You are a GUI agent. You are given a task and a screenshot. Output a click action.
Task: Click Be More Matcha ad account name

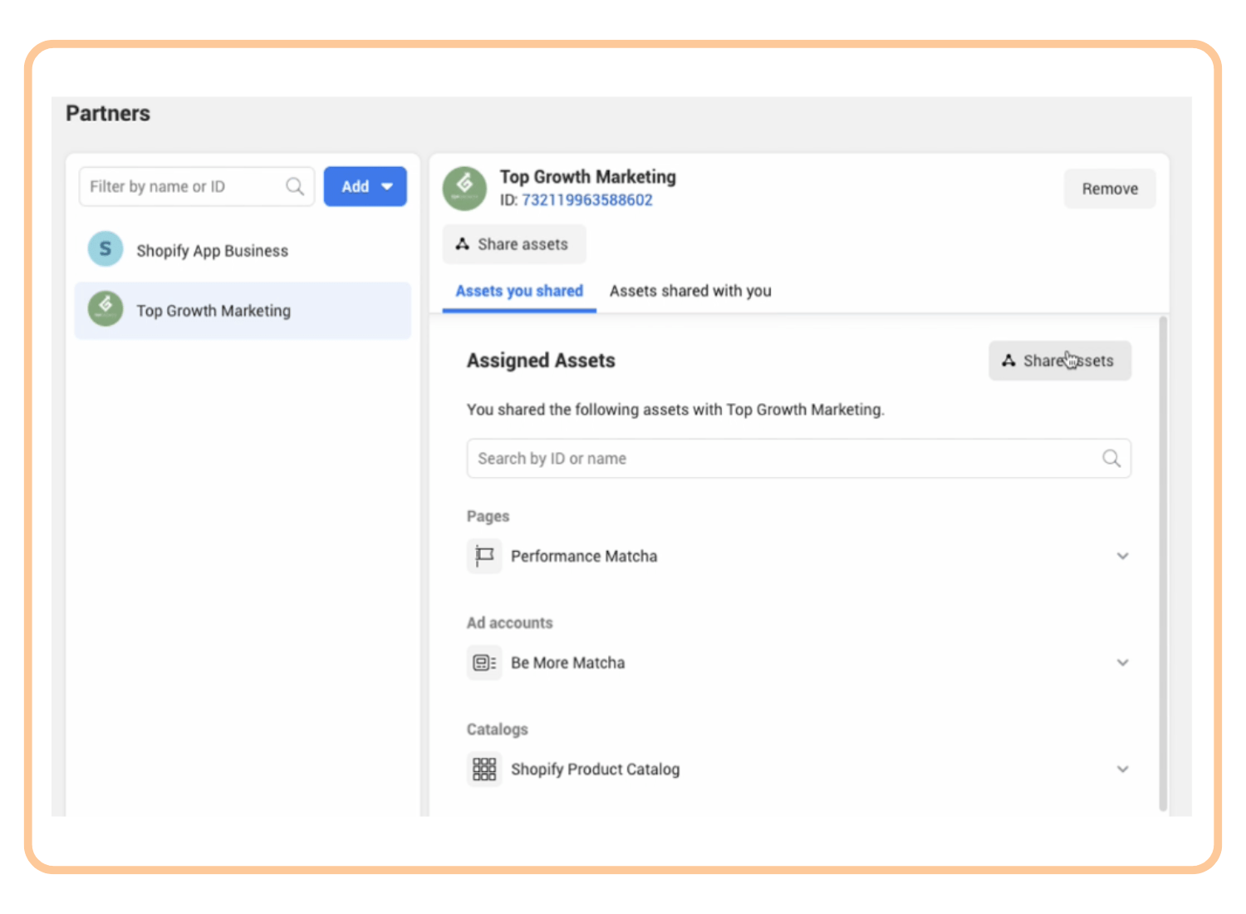(568, 662)
